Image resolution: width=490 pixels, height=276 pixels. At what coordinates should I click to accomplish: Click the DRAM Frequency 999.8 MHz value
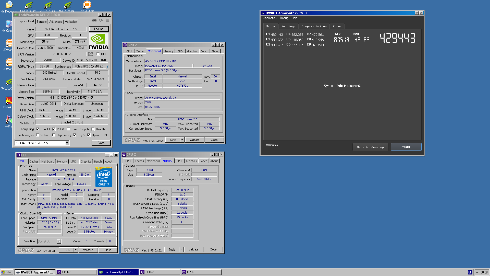tap(182, 190)
